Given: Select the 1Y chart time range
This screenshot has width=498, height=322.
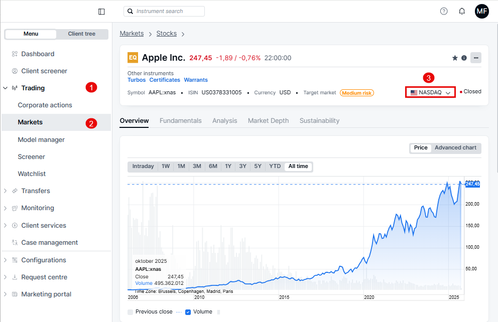Looking at the screenshot, I should (x=228, y=167).
